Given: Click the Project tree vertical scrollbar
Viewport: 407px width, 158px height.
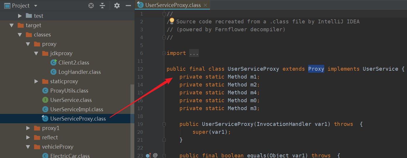Looking at the screenshot, I should point(132,121).
